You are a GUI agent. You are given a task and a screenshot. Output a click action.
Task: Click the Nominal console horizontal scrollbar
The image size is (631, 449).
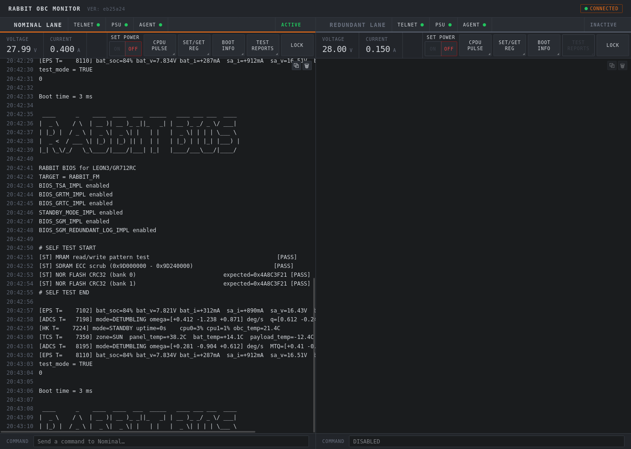pos(128,432)
